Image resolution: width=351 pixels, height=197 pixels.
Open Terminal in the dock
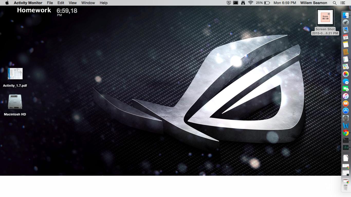(346, 140)
